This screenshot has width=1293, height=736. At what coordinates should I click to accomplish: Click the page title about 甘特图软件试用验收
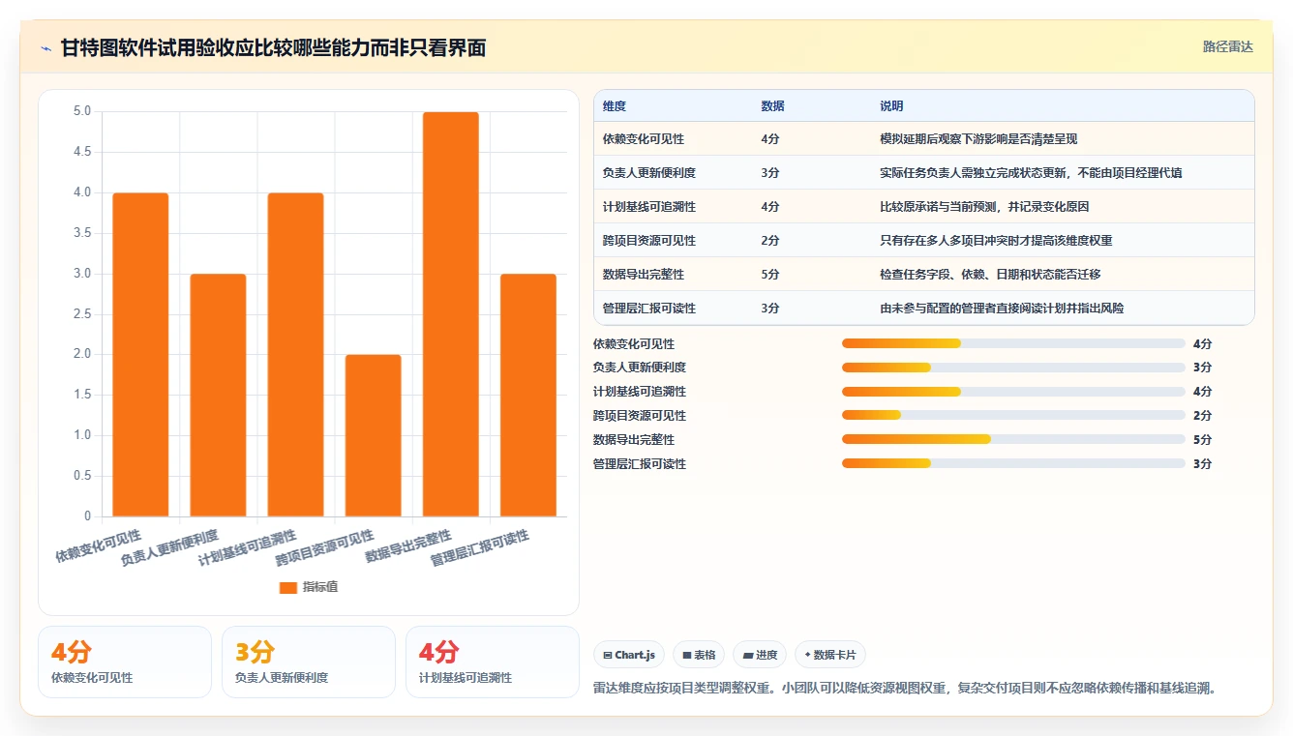coord(273,47)
